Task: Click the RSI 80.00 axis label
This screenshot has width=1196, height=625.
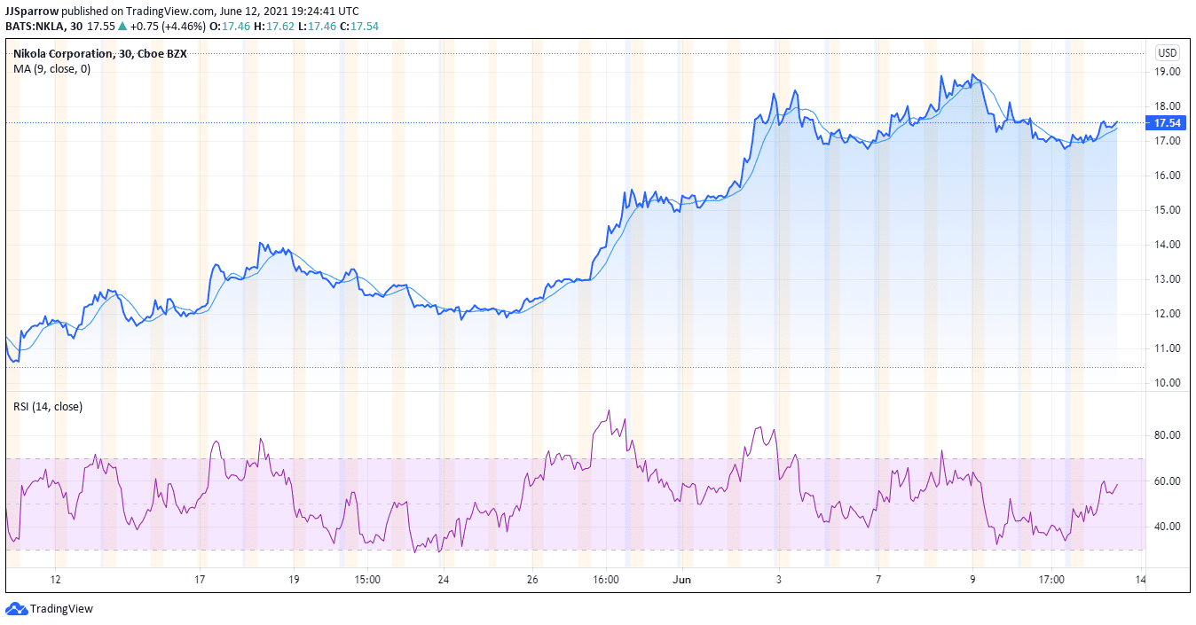Action: click(1168, 435)
